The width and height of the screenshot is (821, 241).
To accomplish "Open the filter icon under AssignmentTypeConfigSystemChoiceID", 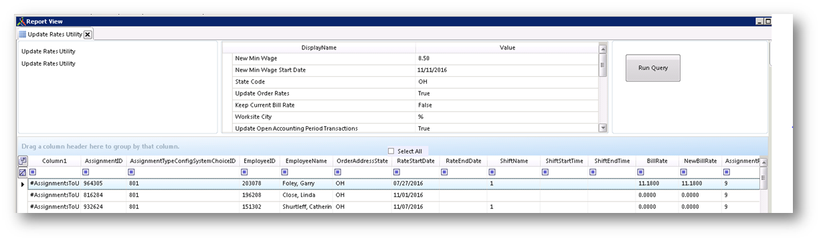I will (x=132, y=172).
